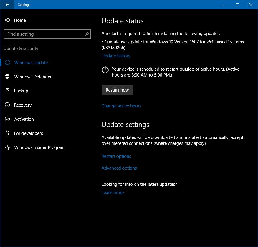
Task: Open Advanced options
Action: pyautogui.click(x=119, y=168)
